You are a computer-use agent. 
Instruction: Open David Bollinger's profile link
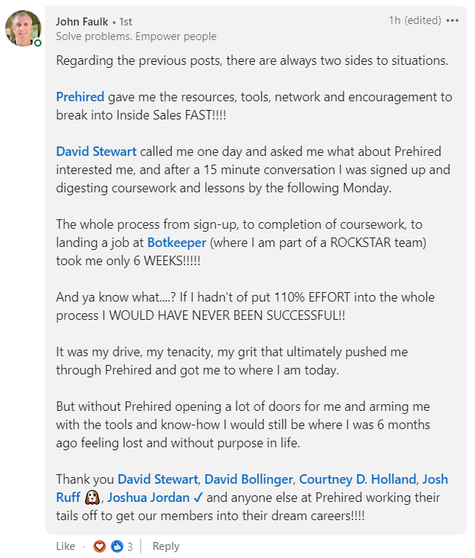point(248,479)
